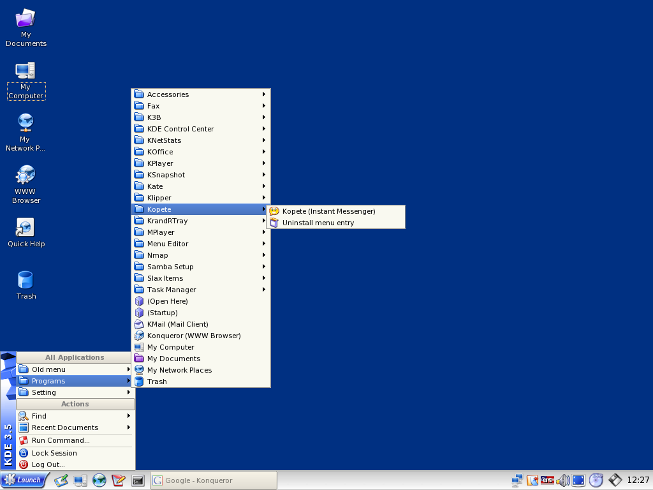This screenshot has height=490, width=653.
Task: Open Trash from the Programs menu
Action: click(201, 382)
